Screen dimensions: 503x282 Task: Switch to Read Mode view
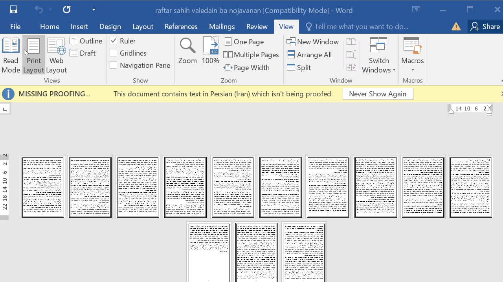[11, 56]
